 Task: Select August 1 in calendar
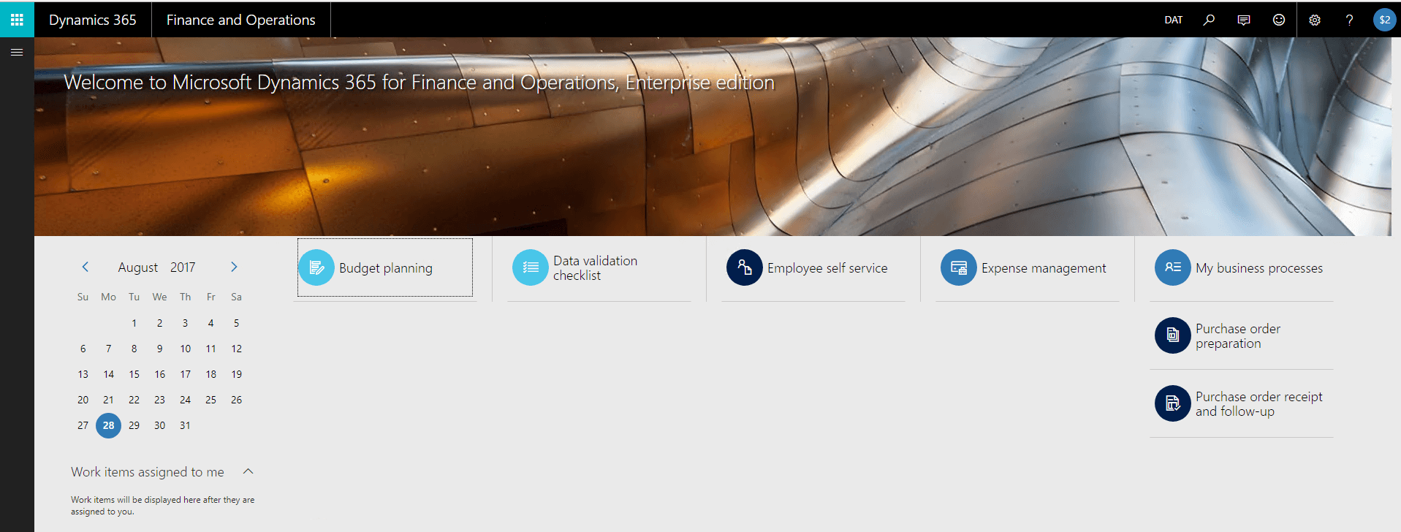tap(134, 323)
